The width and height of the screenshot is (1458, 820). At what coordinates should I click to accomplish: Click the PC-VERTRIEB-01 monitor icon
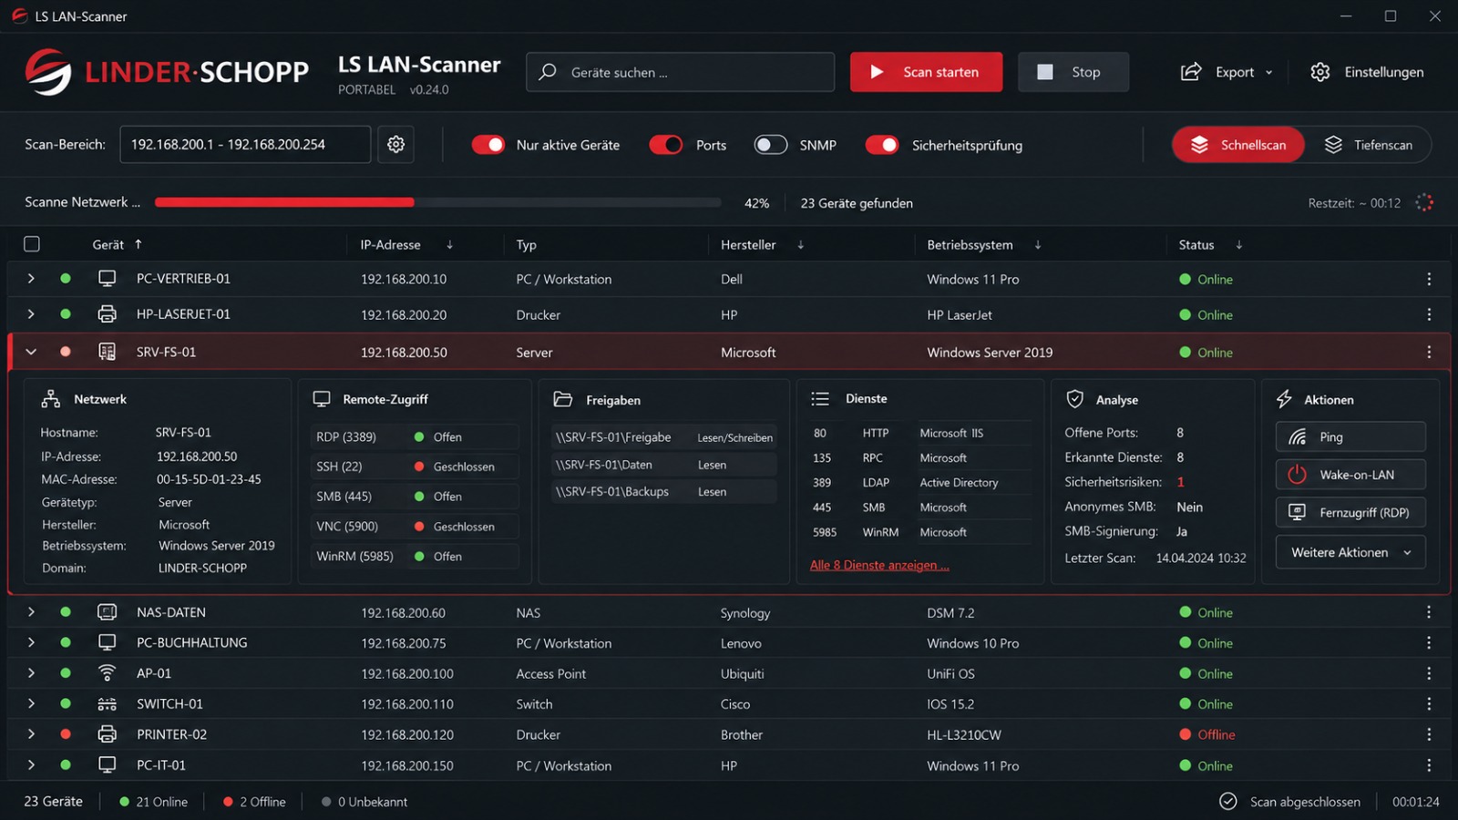coord(107,279)
